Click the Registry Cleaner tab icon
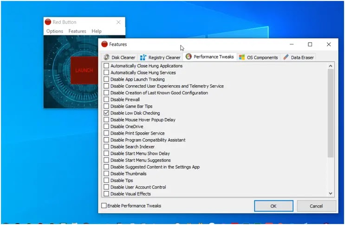This screenshot has width=345, height=225. 143,57
